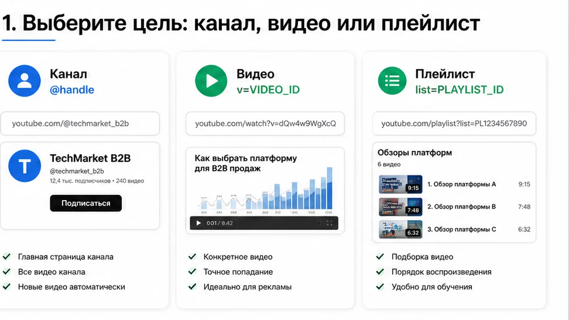Viewport: 569px width, 320px height.
Task: Click the Точное попадание text
Action: 238,272
